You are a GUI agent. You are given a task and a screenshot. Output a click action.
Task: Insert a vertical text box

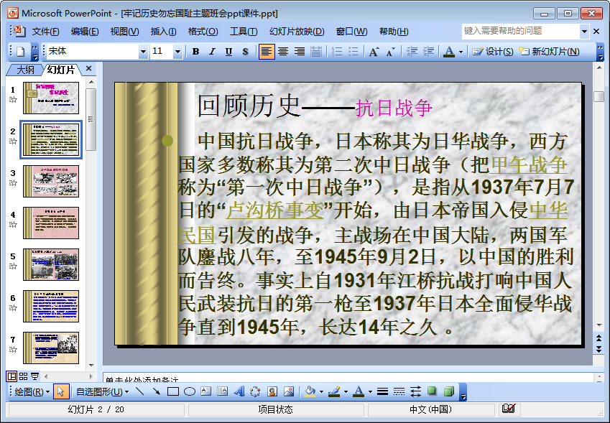tap(223, 391)
